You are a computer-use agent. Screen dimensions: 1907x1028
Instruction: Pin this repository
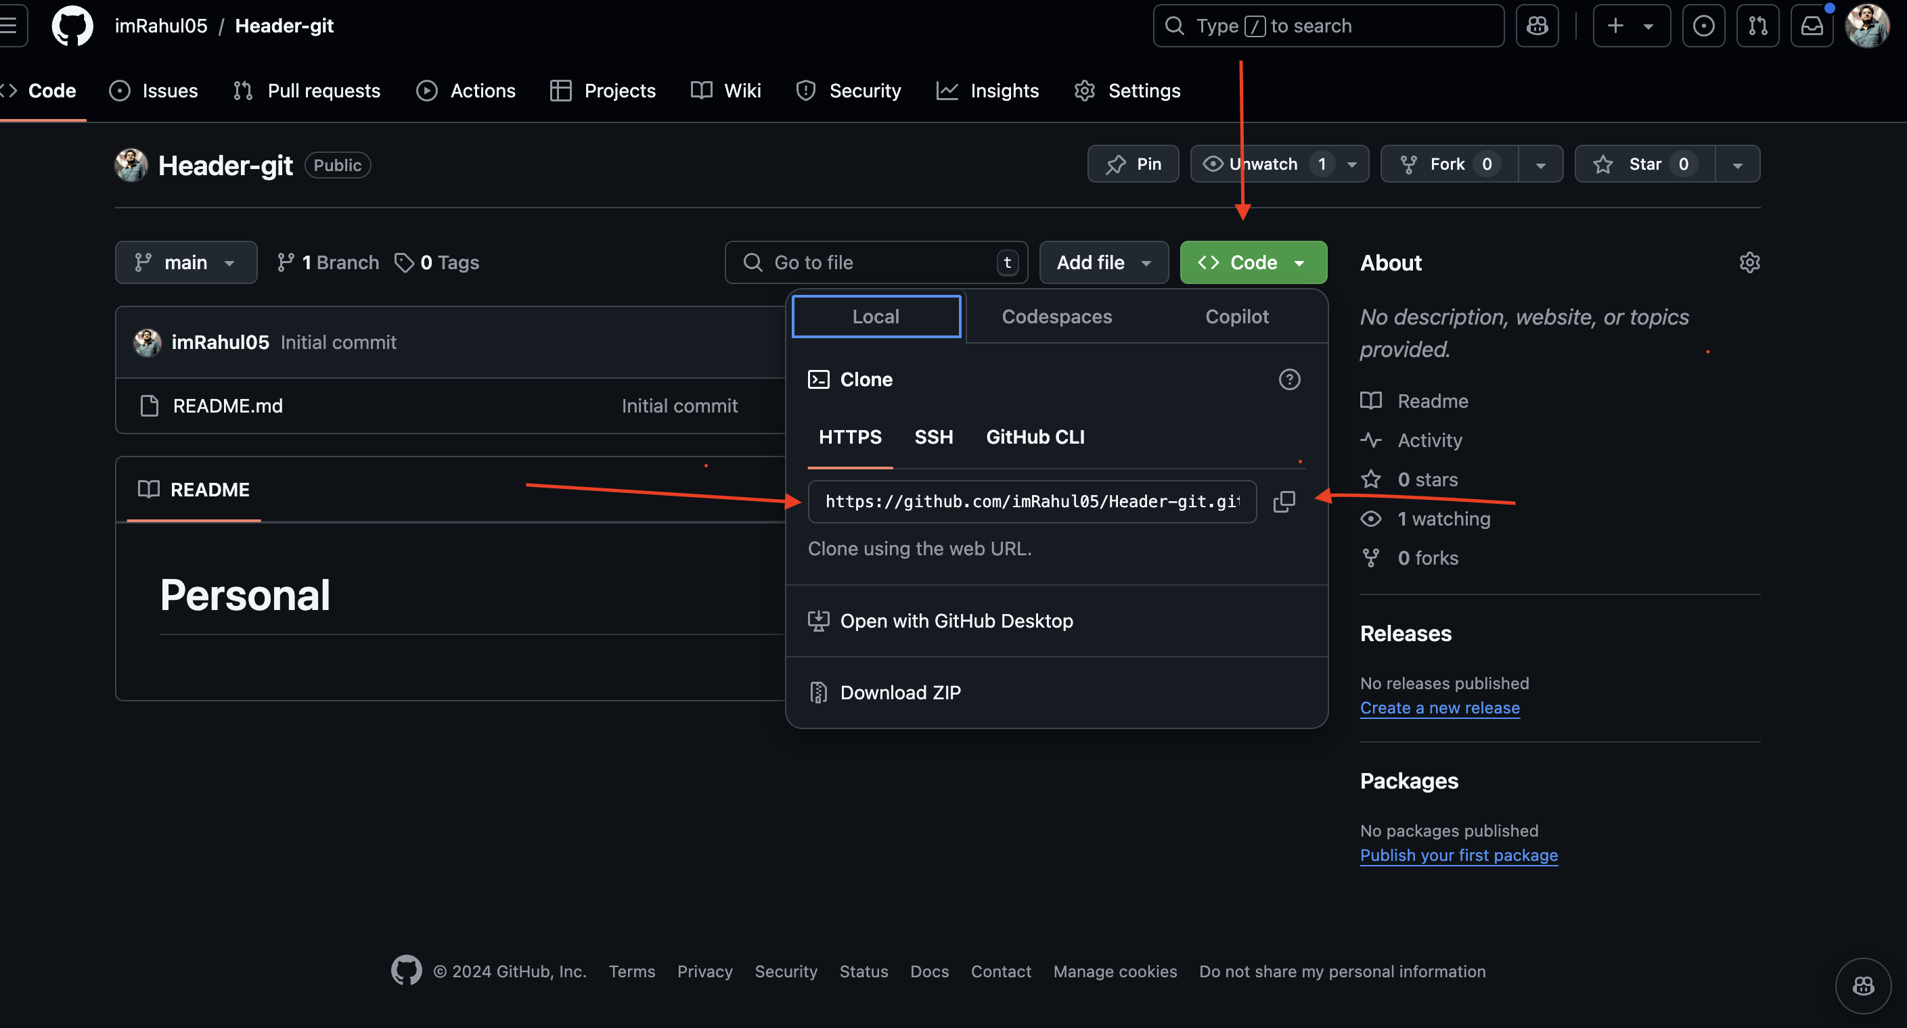tap(1133, 164)
